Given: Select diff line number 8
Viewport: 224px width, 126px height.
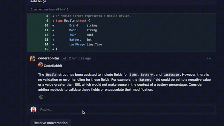Looking at the screenshot, I should click(x=47, y=16).
